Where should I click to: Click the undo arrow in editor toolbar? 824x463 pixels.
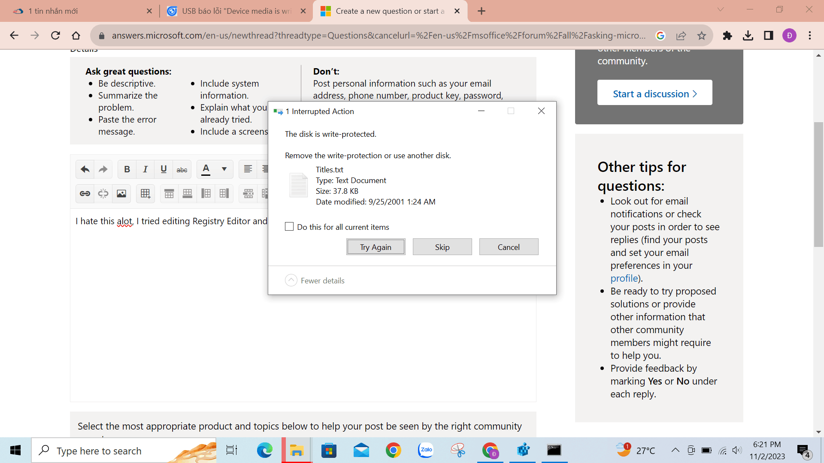click(x=85, y=169)
